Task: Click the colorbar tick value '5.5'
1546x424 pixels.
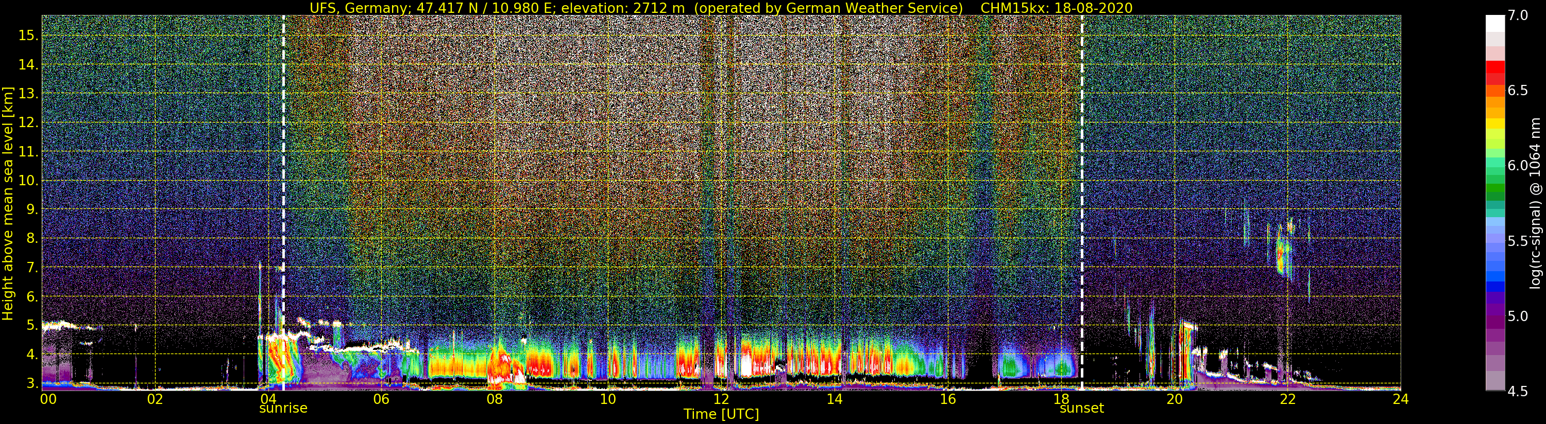Action: [x=1518, y=241]
